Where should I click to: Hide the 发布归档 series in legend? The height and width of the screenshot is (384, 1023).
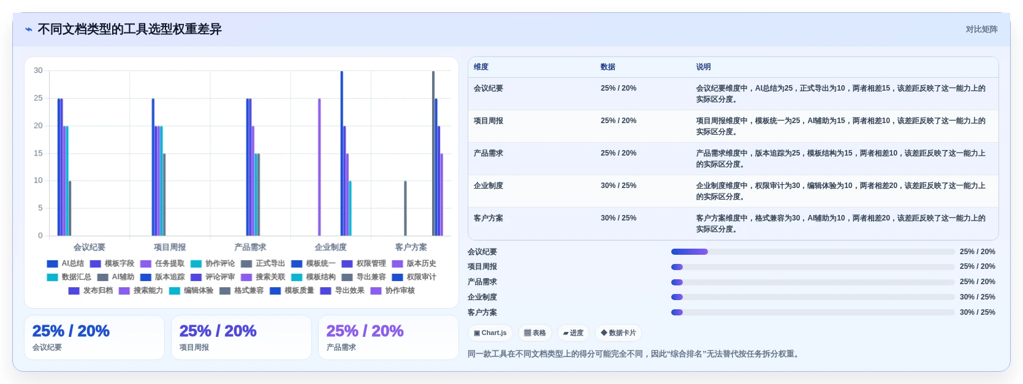(x=90, y=291)
